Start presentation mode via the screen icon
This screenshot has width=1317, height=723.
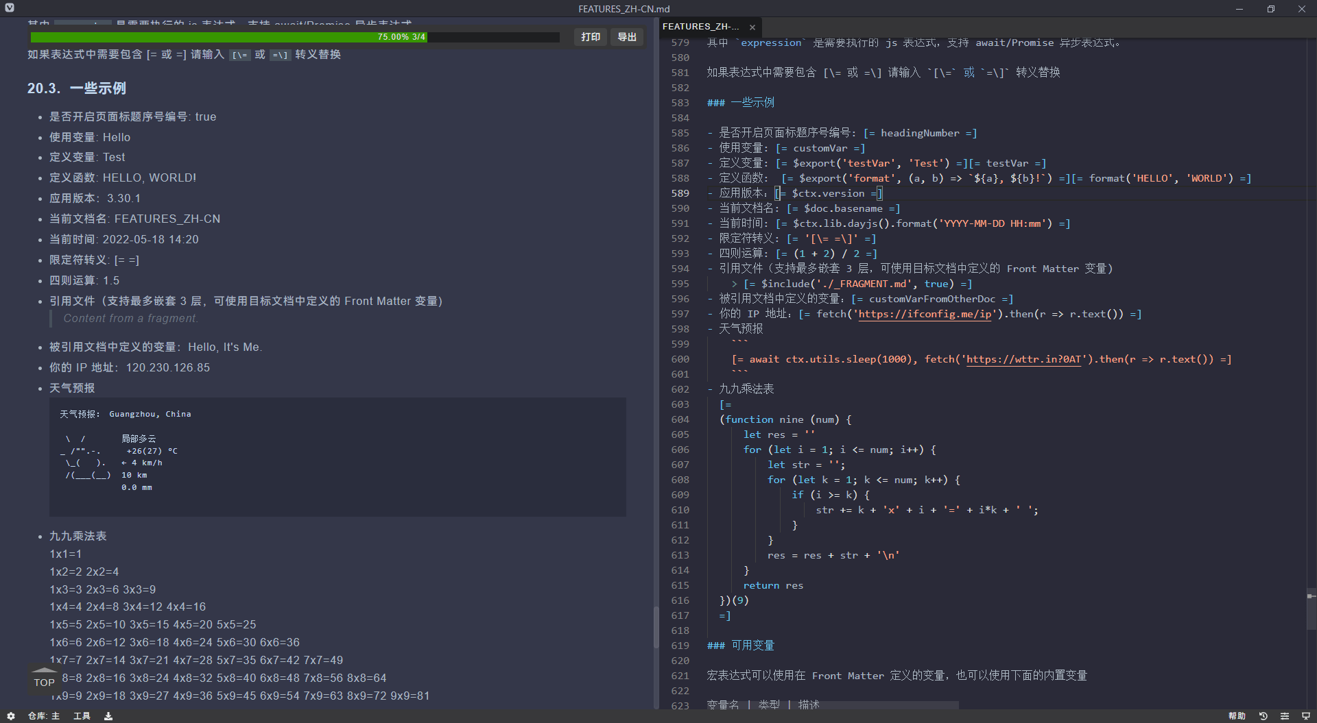(x=1306, y=716)
